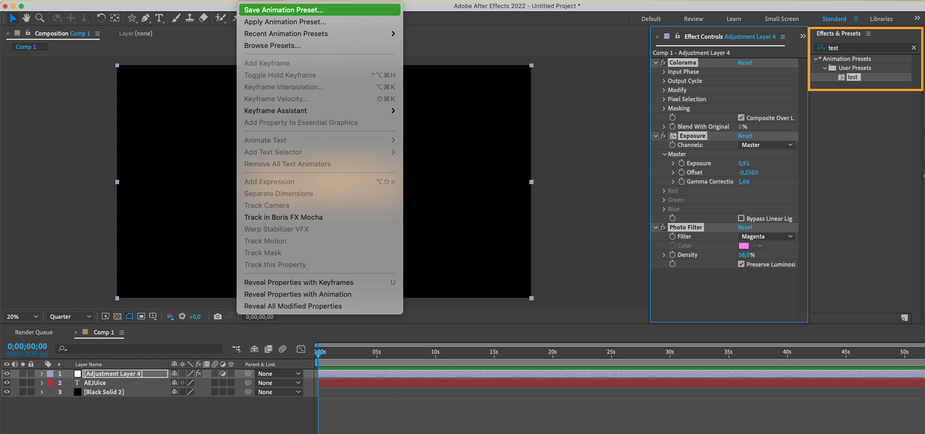Viewport: 925px width, 434px height.
Task: Select the Eraser tool
Action: (203, 18)
